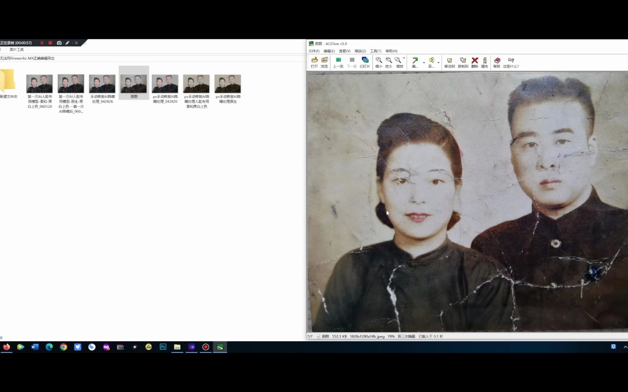The height and width of the screenshot is (392, 628).
Task: Click the 浏览 (Browse) icon in ACDSee toolbar
Action: [x=324, y=62]
